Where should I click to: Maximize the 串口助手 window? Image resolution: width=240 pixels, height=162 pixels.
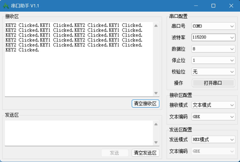tap(213, 6)
